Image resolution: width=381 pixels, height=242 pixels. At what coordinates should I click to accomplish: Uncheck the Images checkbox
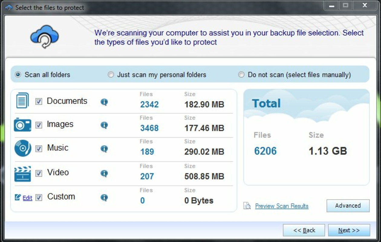[39, 125]
